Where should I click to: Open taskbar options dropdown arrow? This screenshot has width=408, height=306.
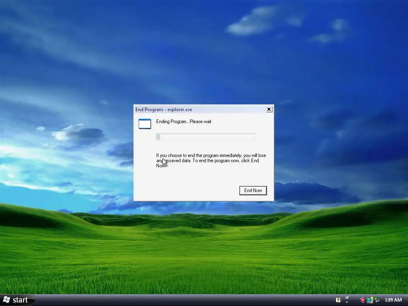[x=347, y=302]
